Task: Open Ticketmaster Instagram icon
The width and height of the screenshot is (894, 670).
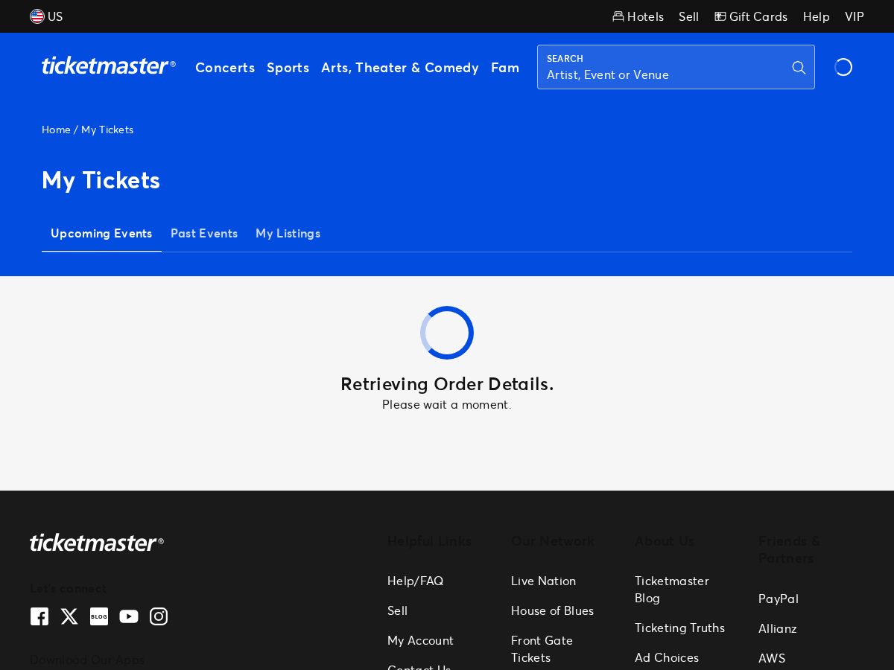Action: point(159,616)
